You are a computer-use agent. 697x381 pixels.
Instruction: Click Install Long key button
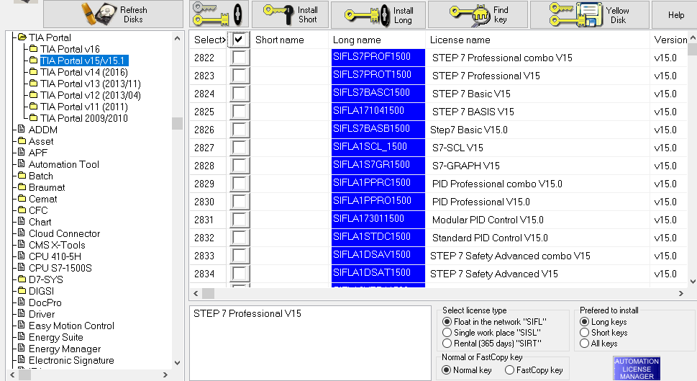tap(378, 15)
